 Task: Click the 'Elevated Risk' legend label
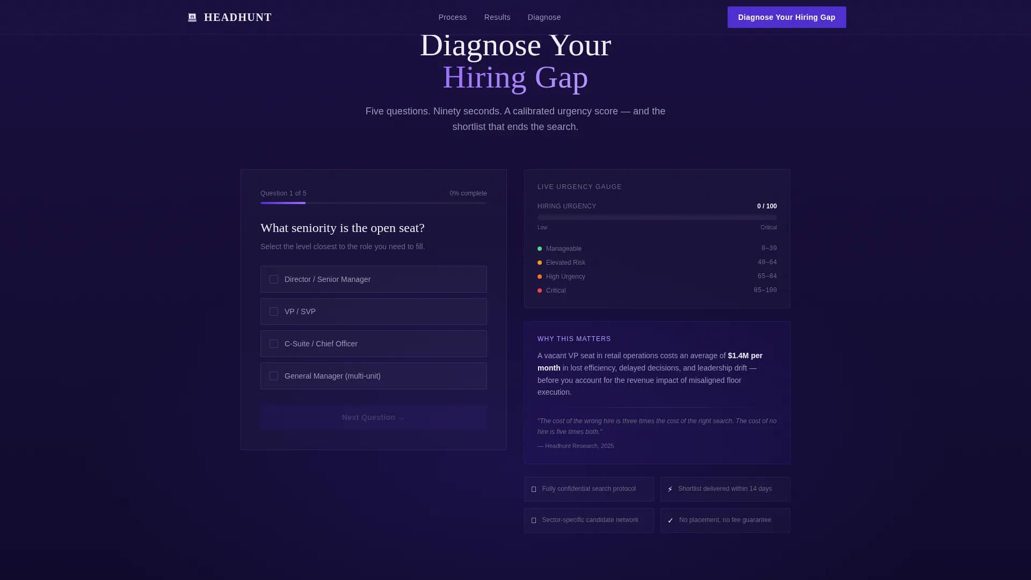565,263
